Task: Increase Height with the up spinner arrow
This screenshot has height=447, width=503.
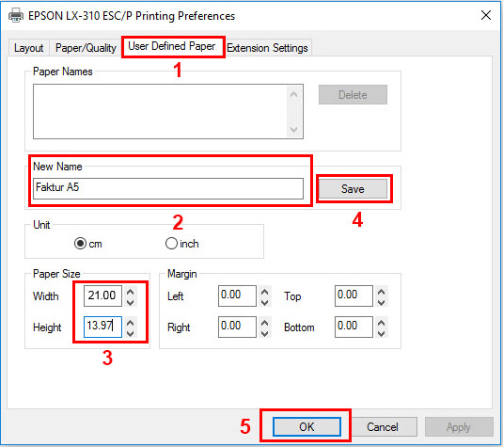Action: tap(131, 323)
